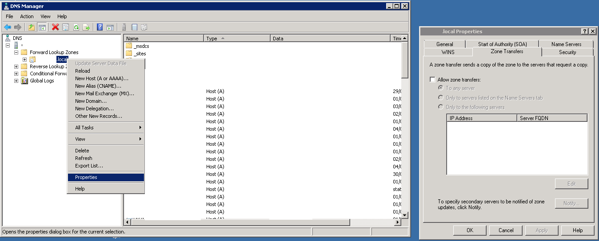Viewport: 599px width, 241px height.
Task: Click OK in the zone Properties dialog
Action: [470, 230]
